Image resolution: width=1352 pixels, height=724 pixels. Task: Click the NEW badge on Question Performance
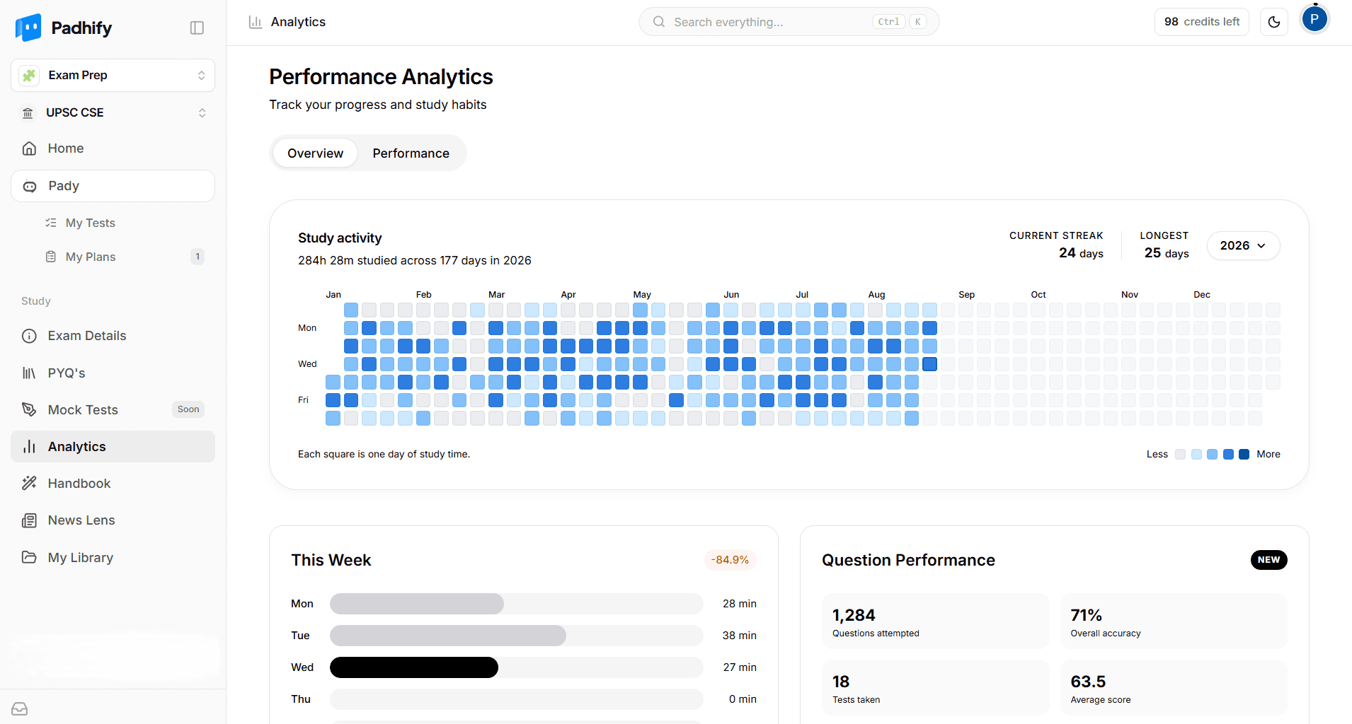coord(1268,560)
